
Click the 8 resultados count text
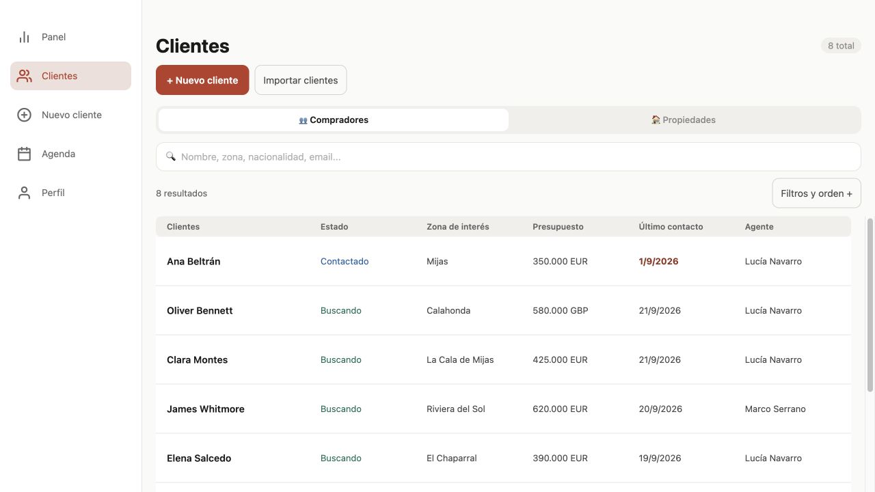click(x=181, y=193)
